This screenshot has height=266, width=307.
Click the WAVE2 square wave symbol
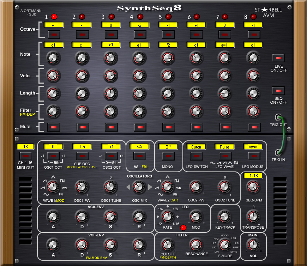(176, 181)
